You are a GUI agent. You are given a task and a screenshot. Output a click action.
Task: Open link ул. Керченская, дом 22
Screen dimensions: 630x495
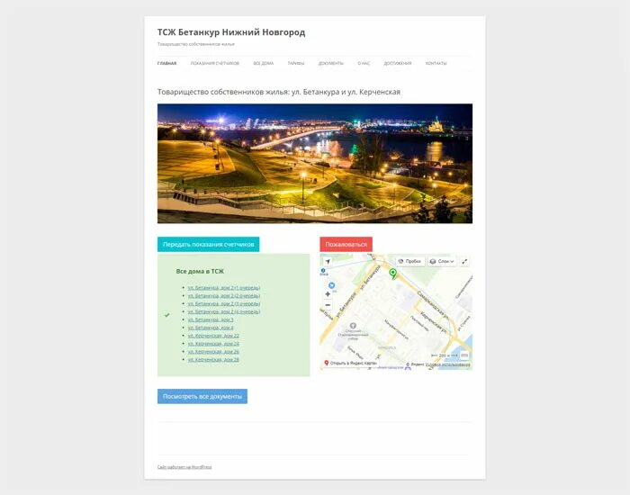[213, 336]
